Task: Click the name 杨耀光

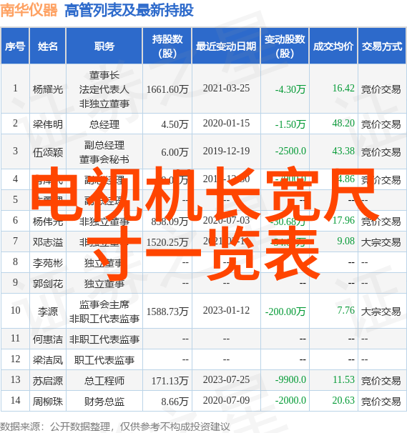Action: [48, 89]
